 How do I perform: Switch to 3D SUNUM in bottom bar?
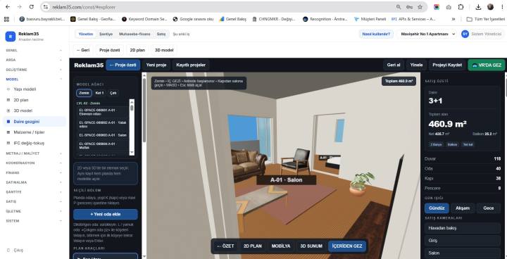coord(311,246)
